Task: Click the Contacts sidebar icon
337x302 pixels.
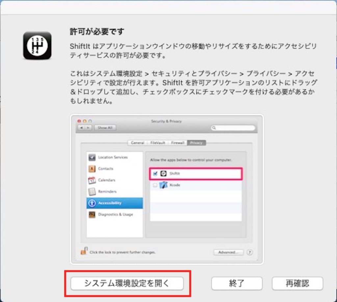Action: tap(92, 169)
